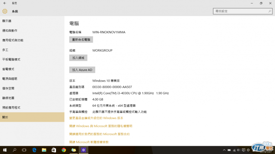Launch Microsoft Edge from the taskbar
Viewport: 275px width, 154px height.
pyautogui.click(x=34, y=150)
